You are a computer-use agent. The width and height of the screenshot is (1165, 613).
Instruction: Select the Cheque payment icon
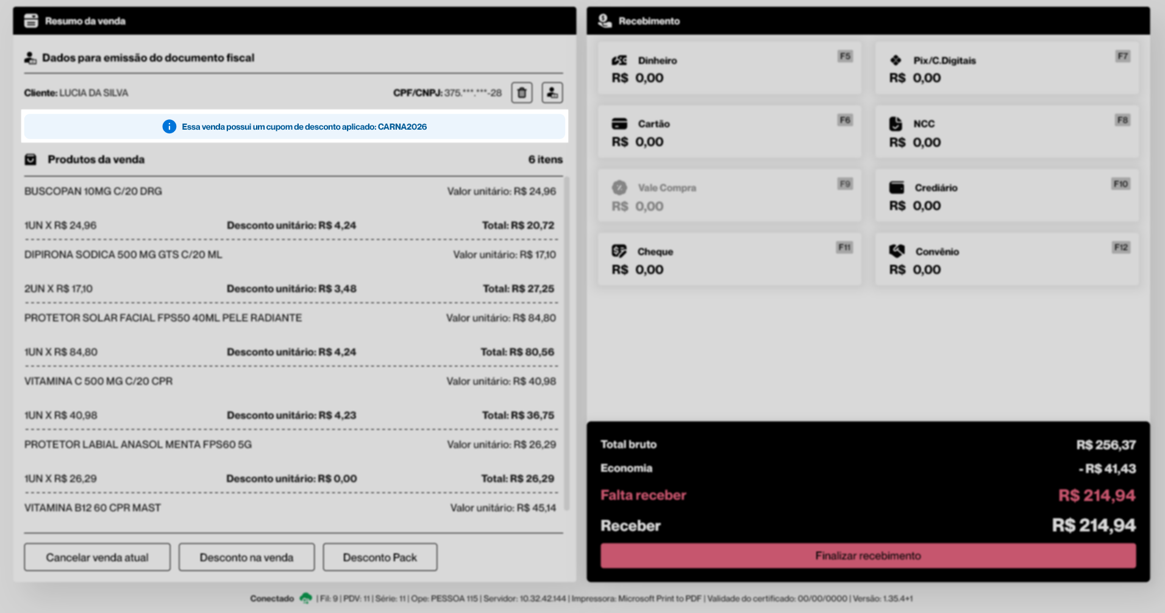point(619,251)
